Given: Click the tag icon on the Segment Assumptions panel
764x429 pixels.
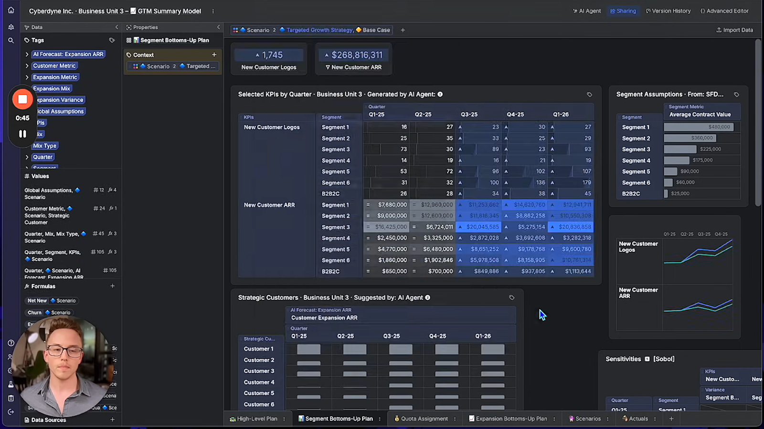Looking at the screenshot, I should [x=736, y=94].
